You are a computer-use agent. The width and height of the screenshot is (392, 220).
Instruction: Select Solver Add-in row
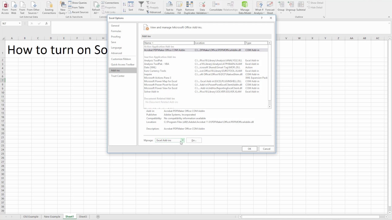[206, 92]
